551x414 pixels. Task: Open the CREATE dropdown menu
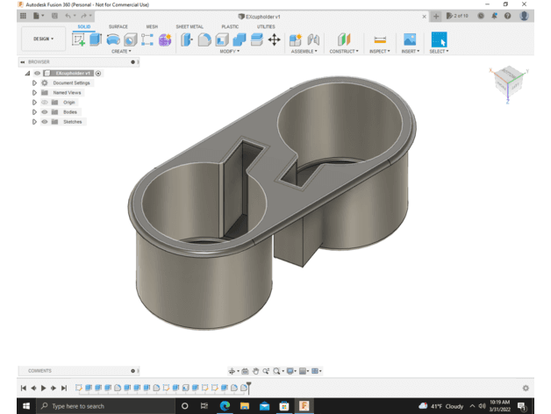[121, 51]
